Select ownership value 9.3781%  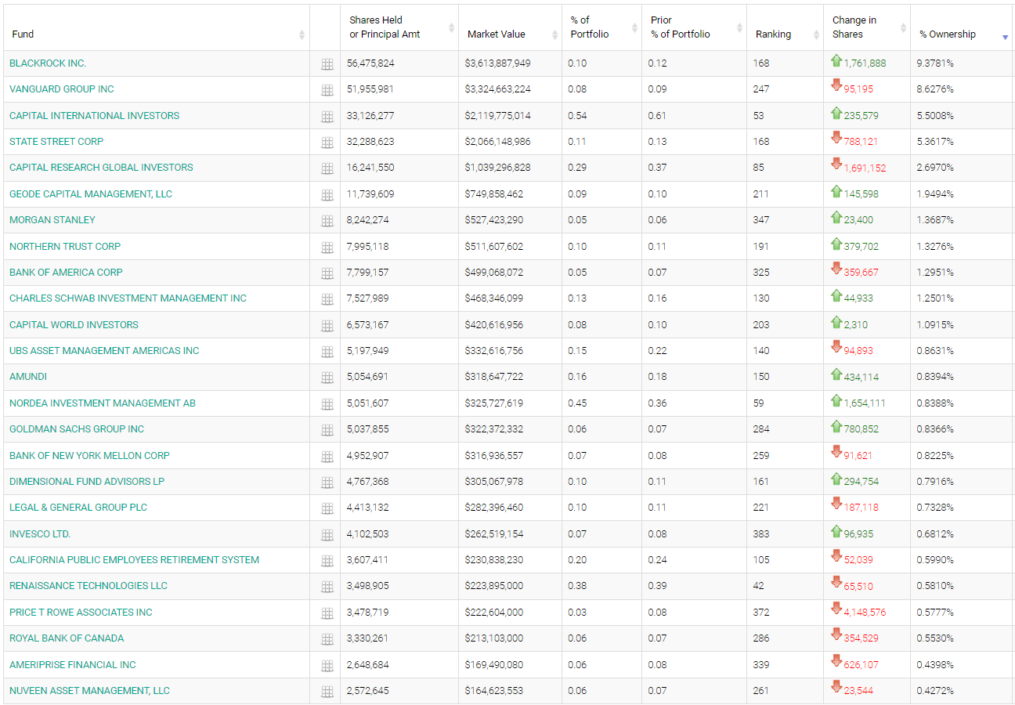click(935, 63)
